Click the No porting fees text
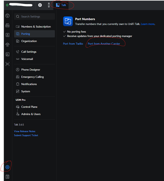The height and width of the screenshot is (181, 164). tap(77, 32)
